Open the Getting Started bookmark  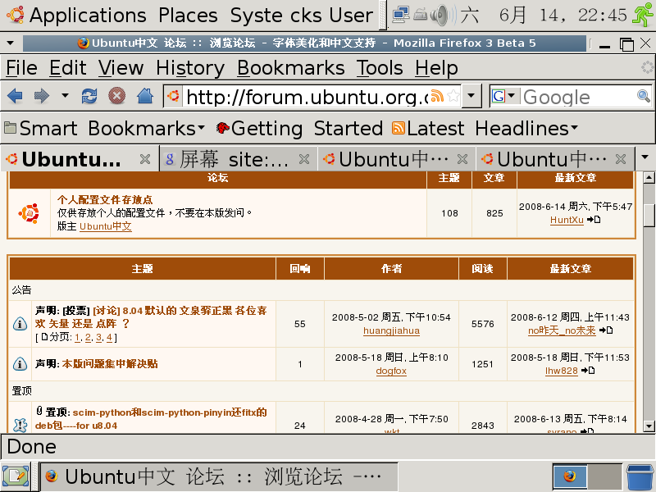(299, 128)
